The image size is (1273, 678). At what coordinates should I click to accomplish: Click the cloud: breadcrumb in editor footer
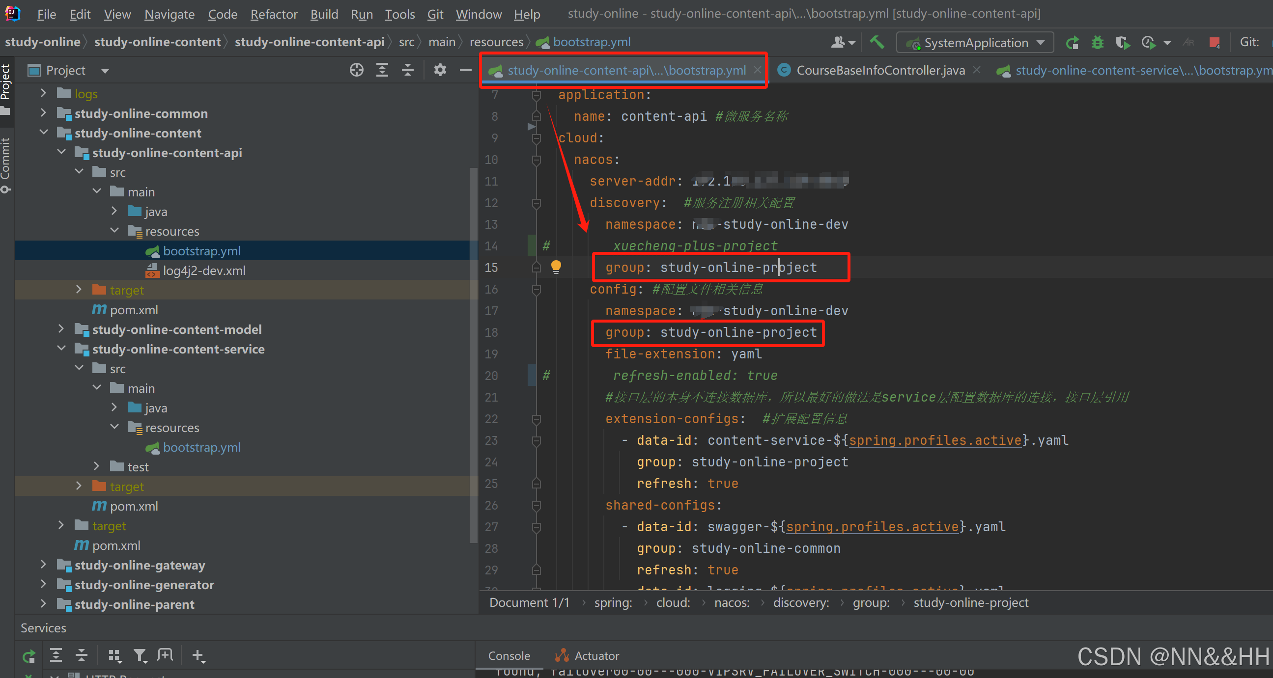click(673, 602)
